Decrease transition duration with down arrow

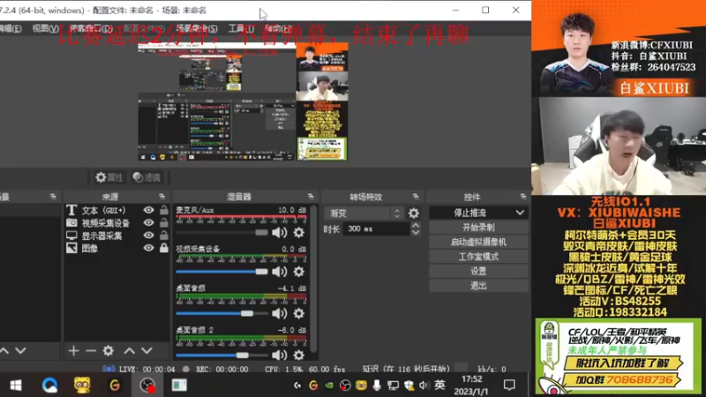coord(416,233)
